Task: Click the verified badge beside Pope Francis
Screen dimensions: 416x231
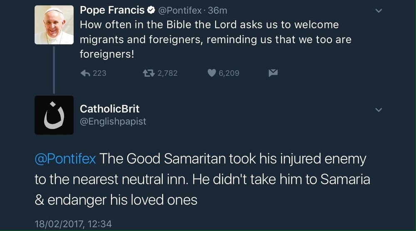Action: point(152,10)
